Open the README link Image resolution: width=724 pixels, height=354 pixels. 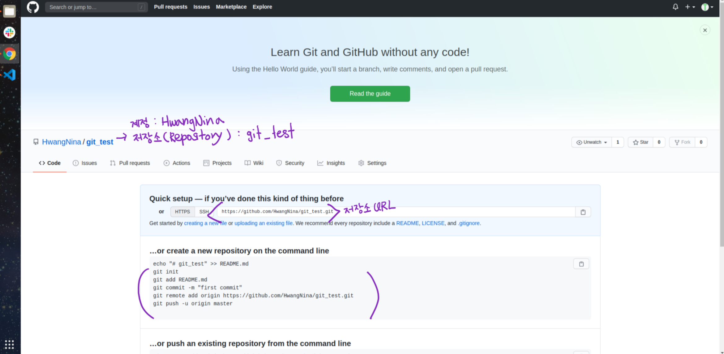(407, 223)
